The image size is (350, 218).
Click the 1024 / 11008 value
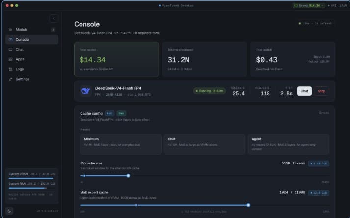point(292,193)
